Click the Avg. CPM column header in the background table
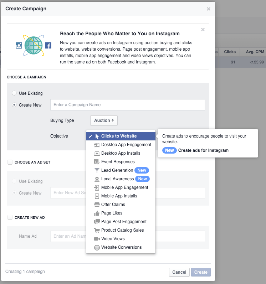The image size is (266, 284). point(255,52)
